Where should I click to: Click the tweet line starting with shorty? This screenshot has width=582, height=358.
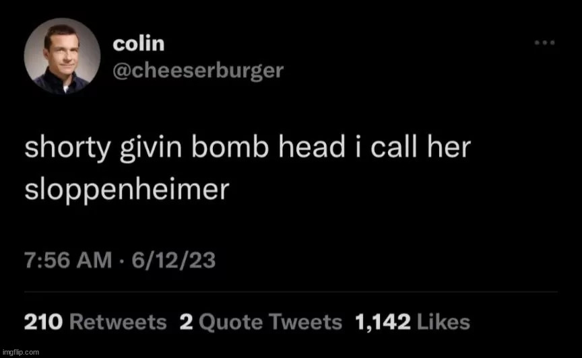pos(248,149)
